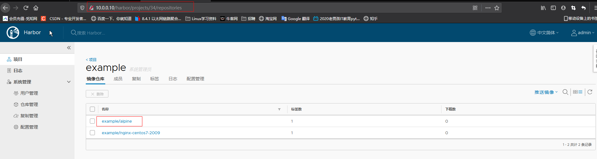Switch to the 成员 tab
The image size is (597, 159).
(118, 79)
